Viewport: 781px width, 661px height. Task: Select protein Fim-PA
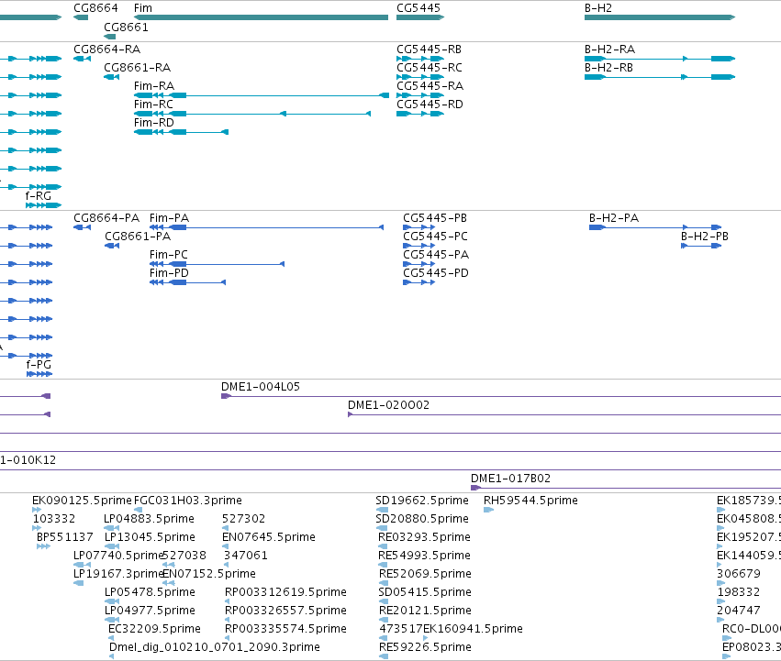pos(170,218)
